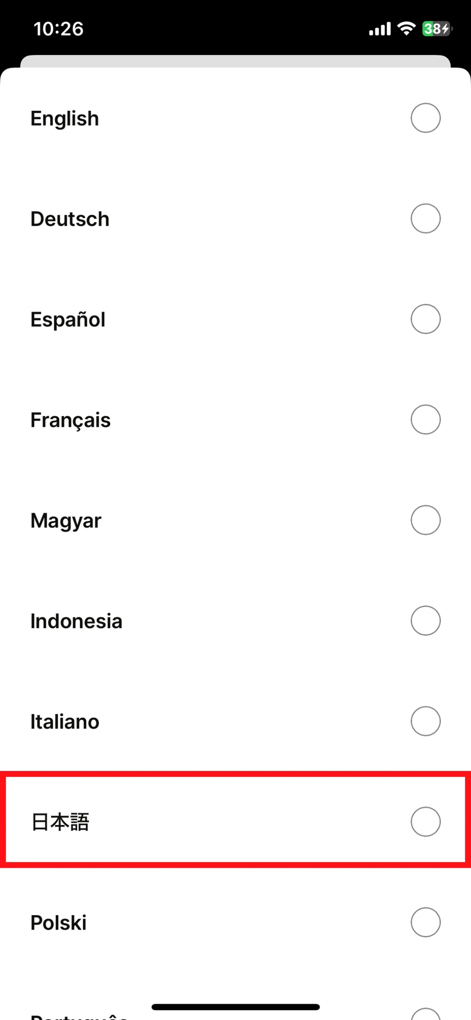471x1020 pixels.
Task: Tap the Wi-Fi status icon
Action: (x=406, y=29)
